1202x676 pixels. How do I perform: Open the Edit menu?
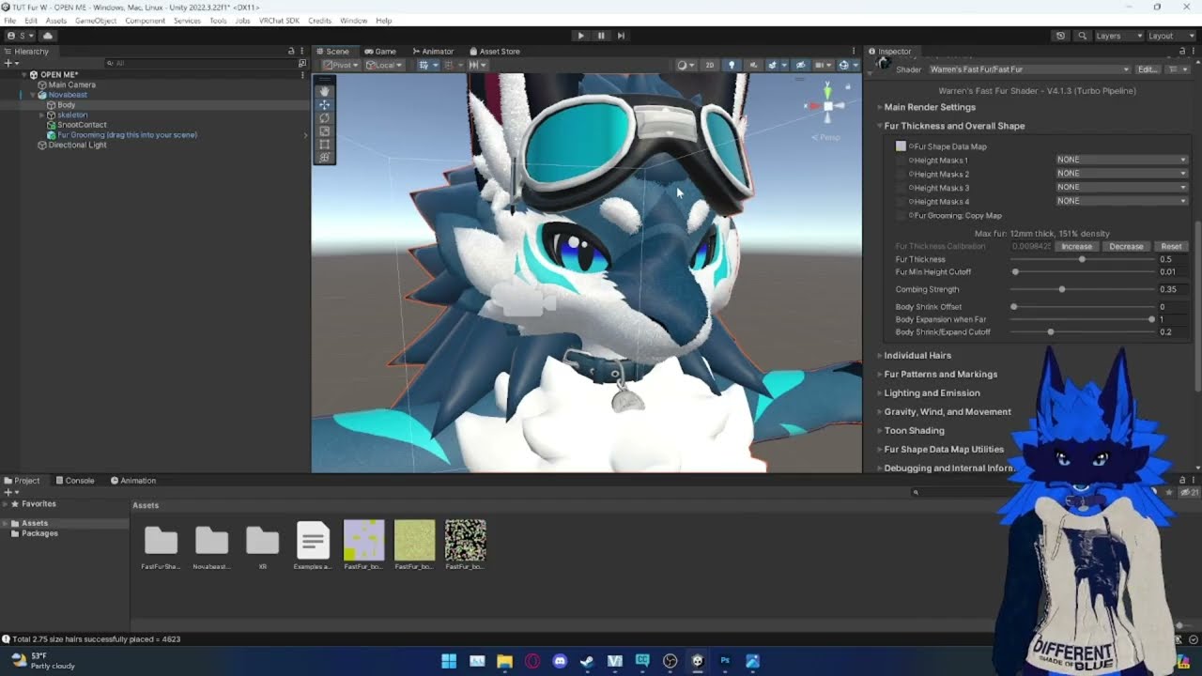[31, 21]
